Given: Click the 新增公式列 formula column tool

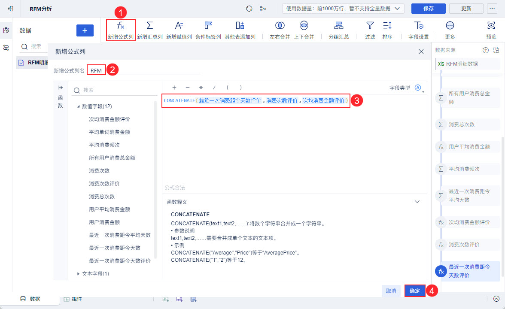Looking at the screenshot, I should click(120, 30).
